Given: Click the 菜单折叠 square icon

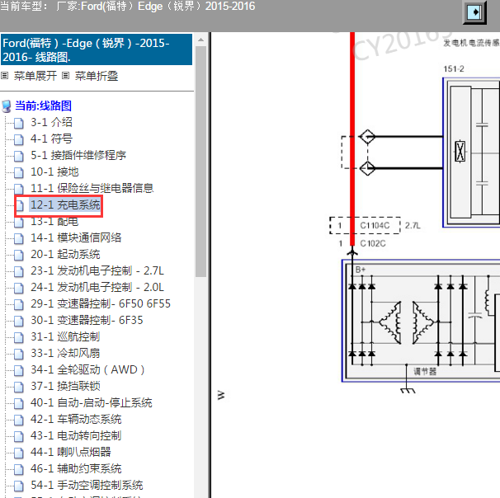Looking at the screenshot, I should tap(65, 76).
